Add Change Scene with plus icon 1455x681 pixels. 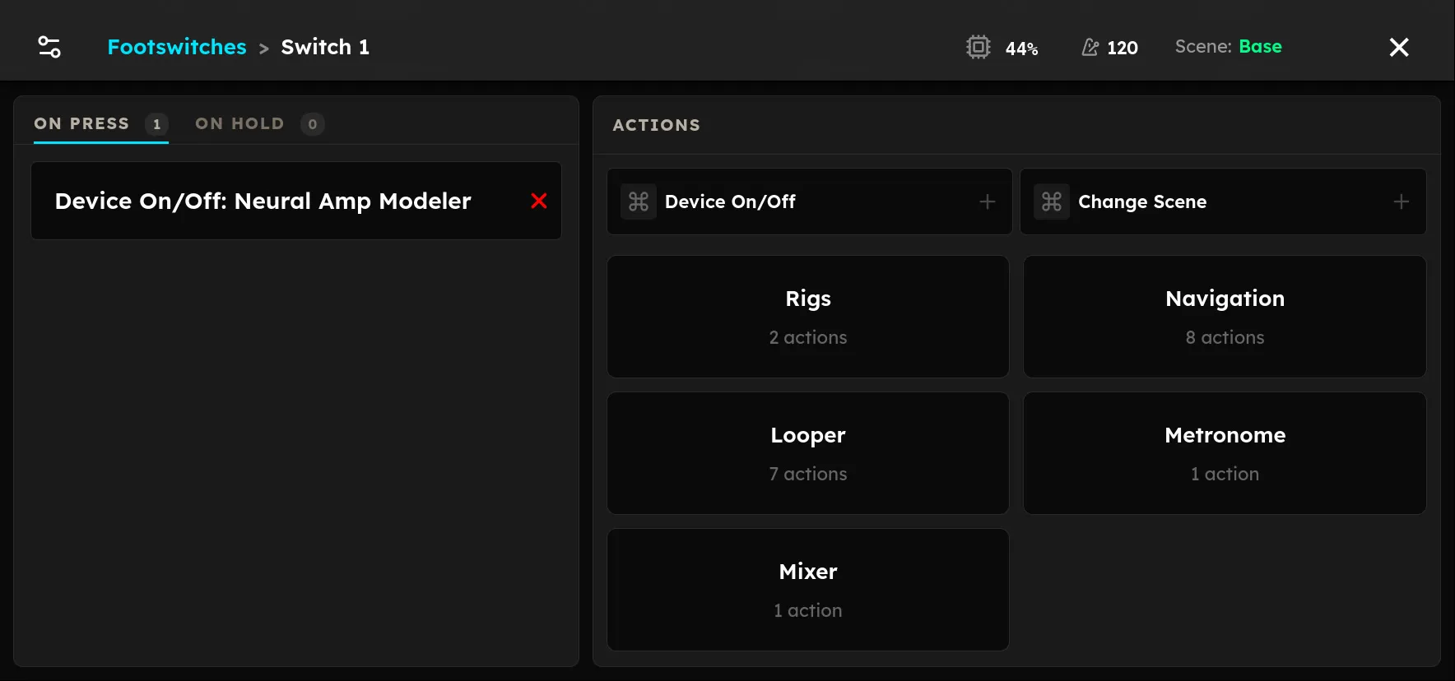(x=1402, y=202)
